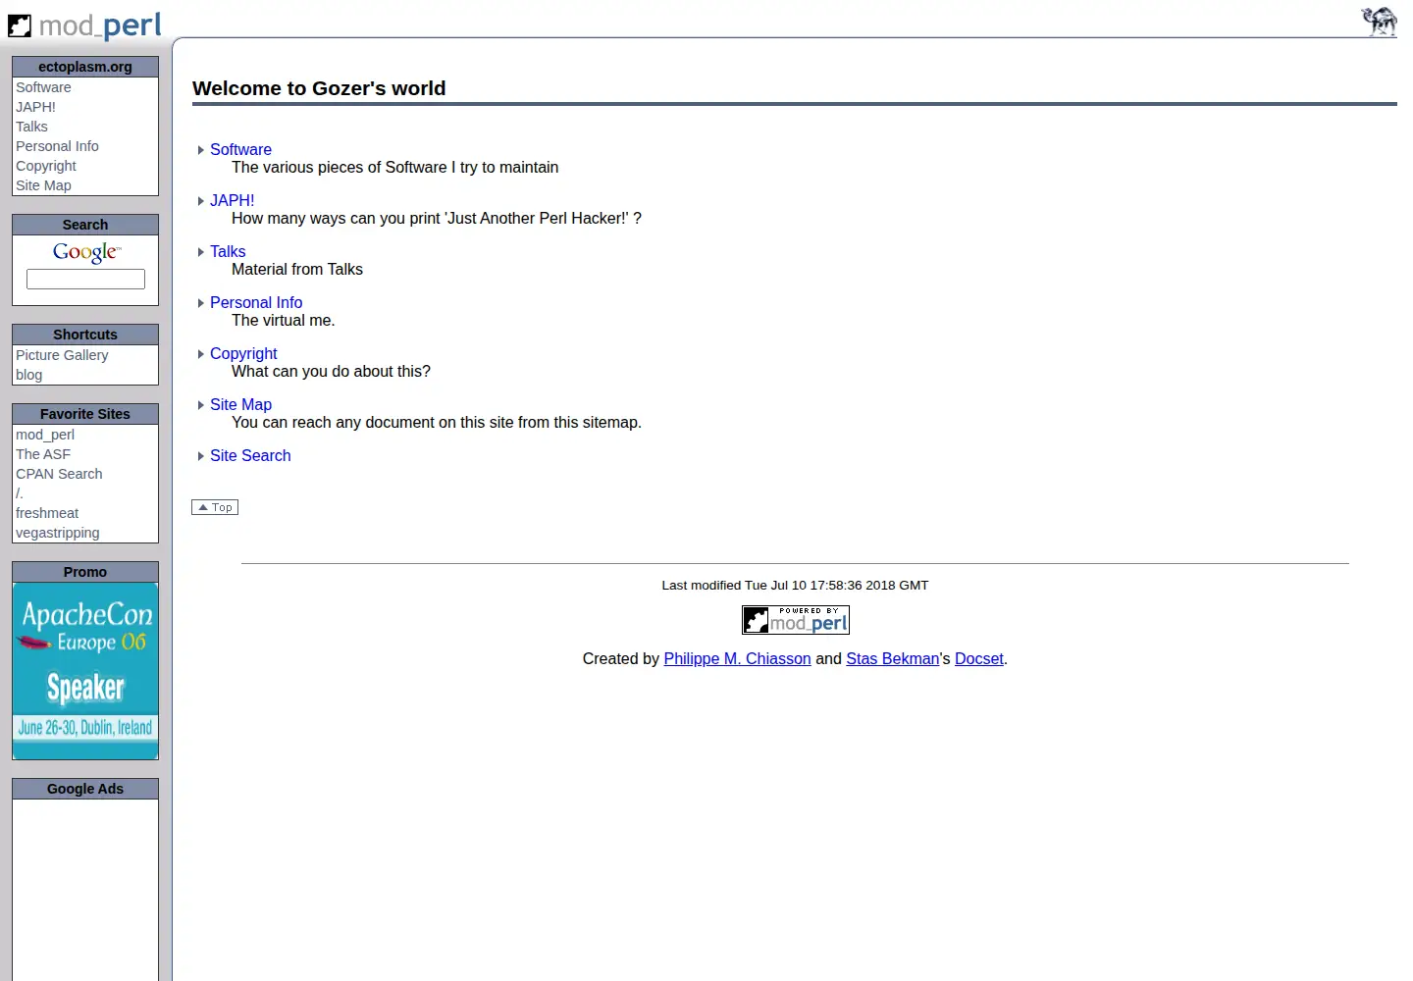This screenshot has width=1413, height=981.
Task: Click the ectoplasm.org sidebar header
Action: pos(85,67)
